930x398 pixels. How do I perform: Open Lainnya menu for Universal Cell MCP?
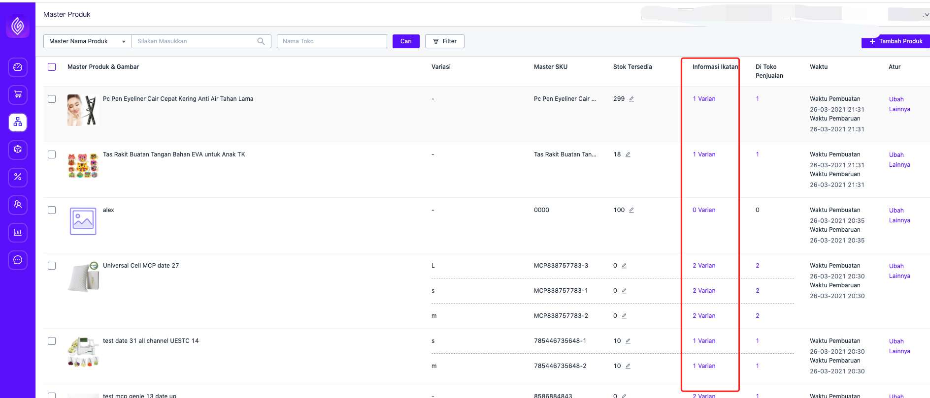pyautogui.click(x=899, y=276)
